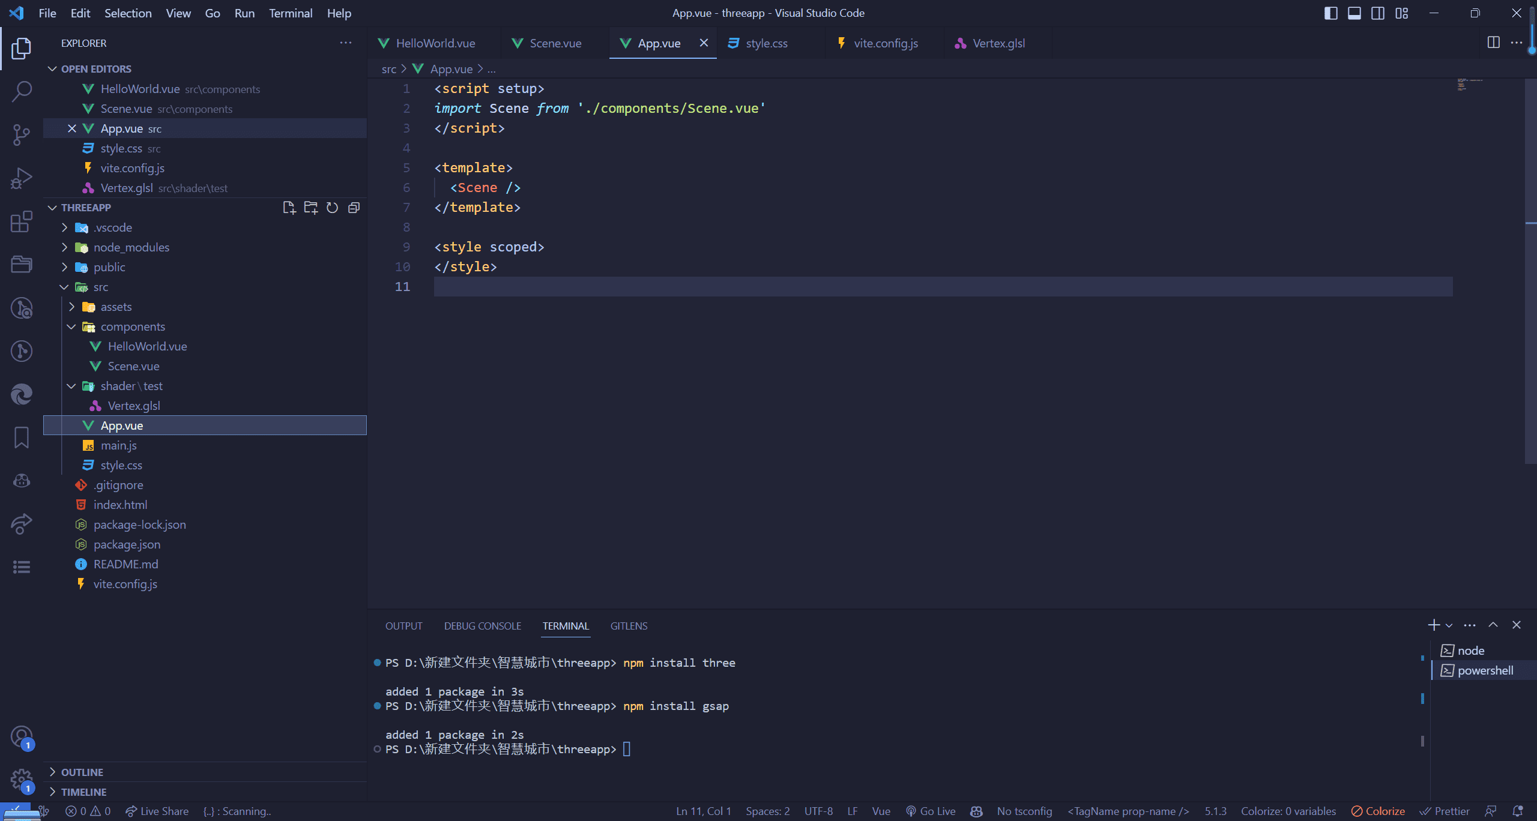Switch to DEBUG CONSOLE panel tab
This screenshot has height=821, width=1537.
[x=483, y=626]
